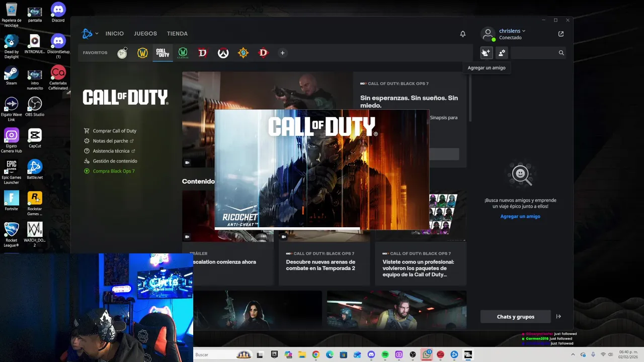Click the main content scrollbar
644x362 pixels.
coord(470,98)
